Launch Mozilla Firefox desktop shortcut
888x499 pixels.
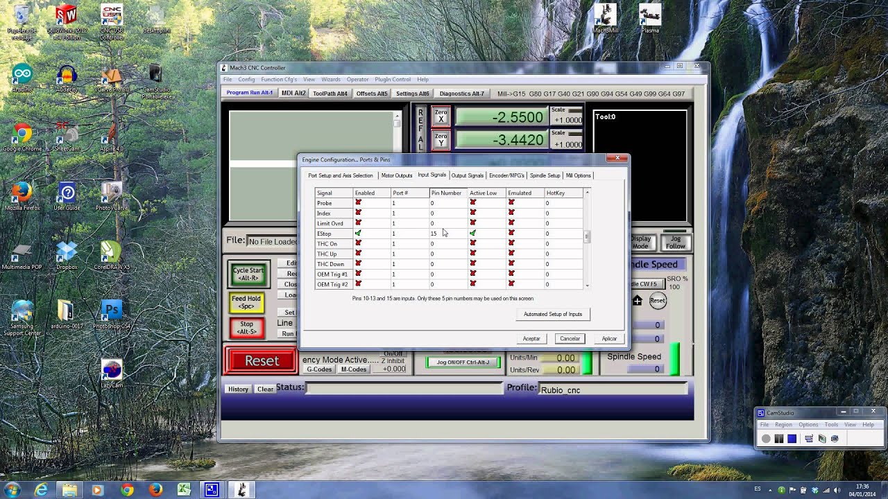(x=22, y=197)
